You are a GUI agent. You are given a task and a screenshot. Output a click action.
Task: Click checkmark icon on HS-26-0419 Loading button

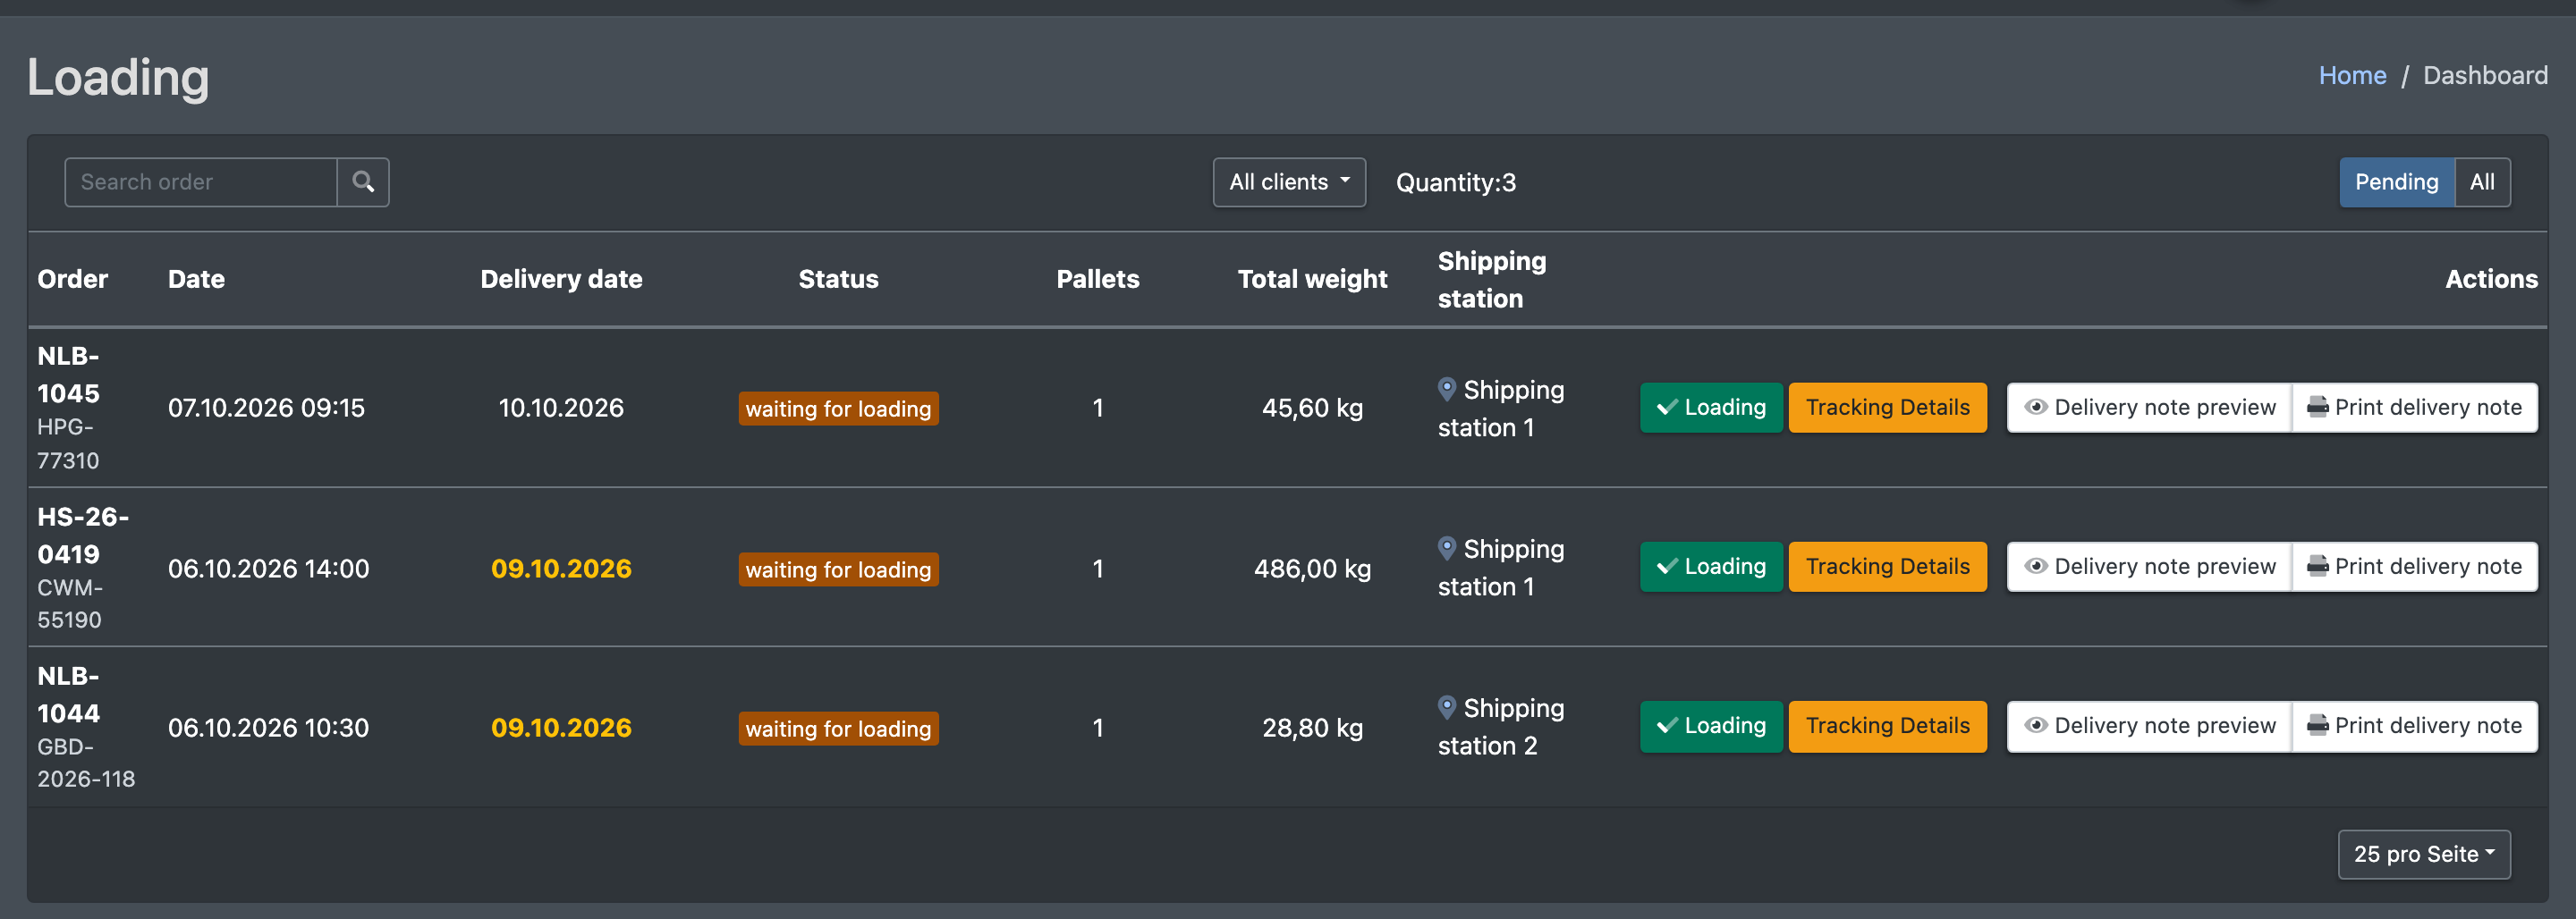(1667, 566)
